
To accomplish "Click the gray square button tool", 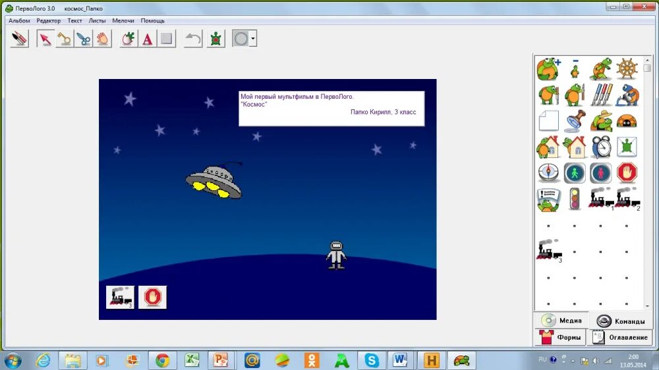I will pos(167,39).
